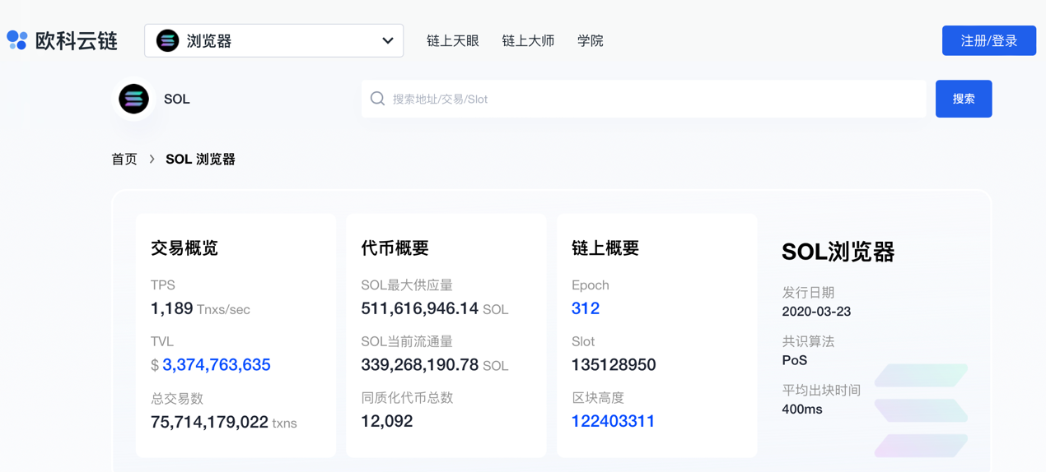Click the SOL浏览器 title heading
Screen dimensions: 1046x472
point(838,252)
